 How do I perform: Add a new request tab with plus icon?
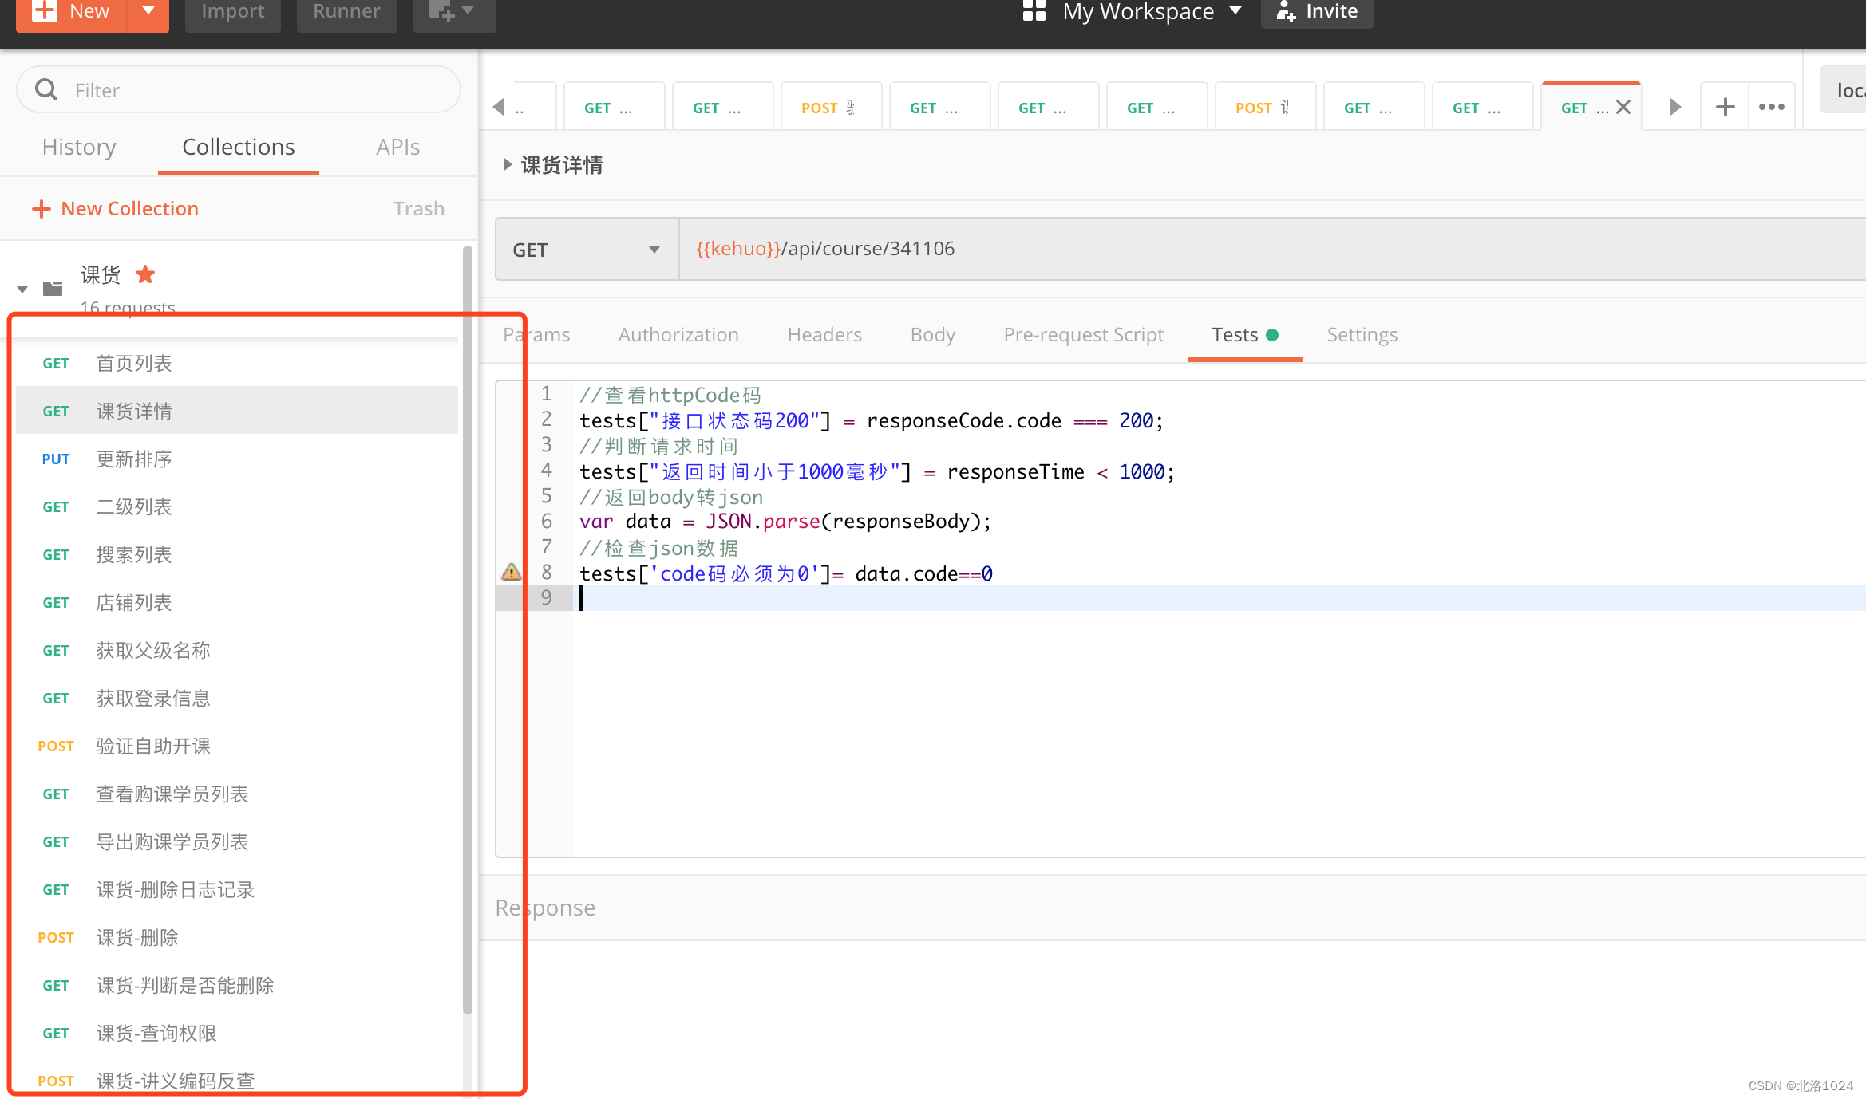[1725, 107]
